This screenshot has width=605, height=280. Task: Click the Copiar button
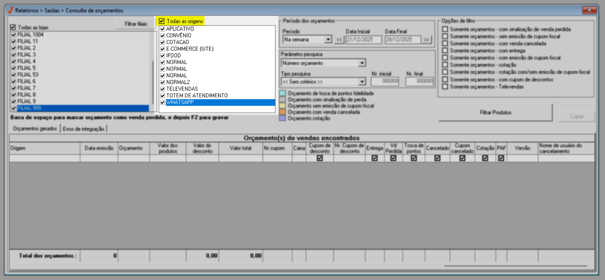click(x=577, y=116)
